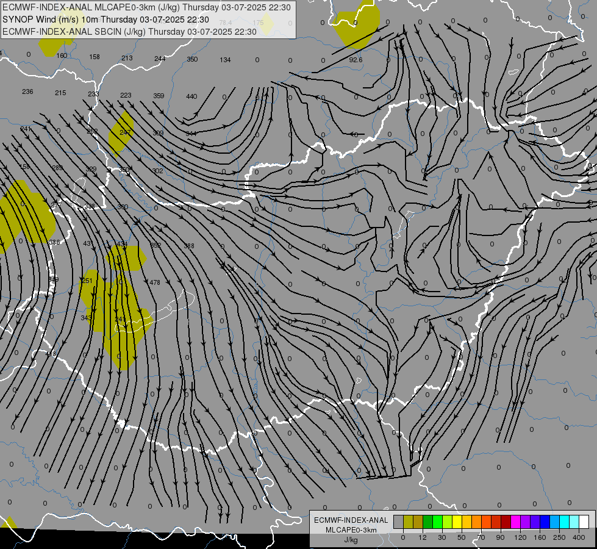Click the legend scale label 120
The height and width of the screenshot is (549, 597).
520,537
